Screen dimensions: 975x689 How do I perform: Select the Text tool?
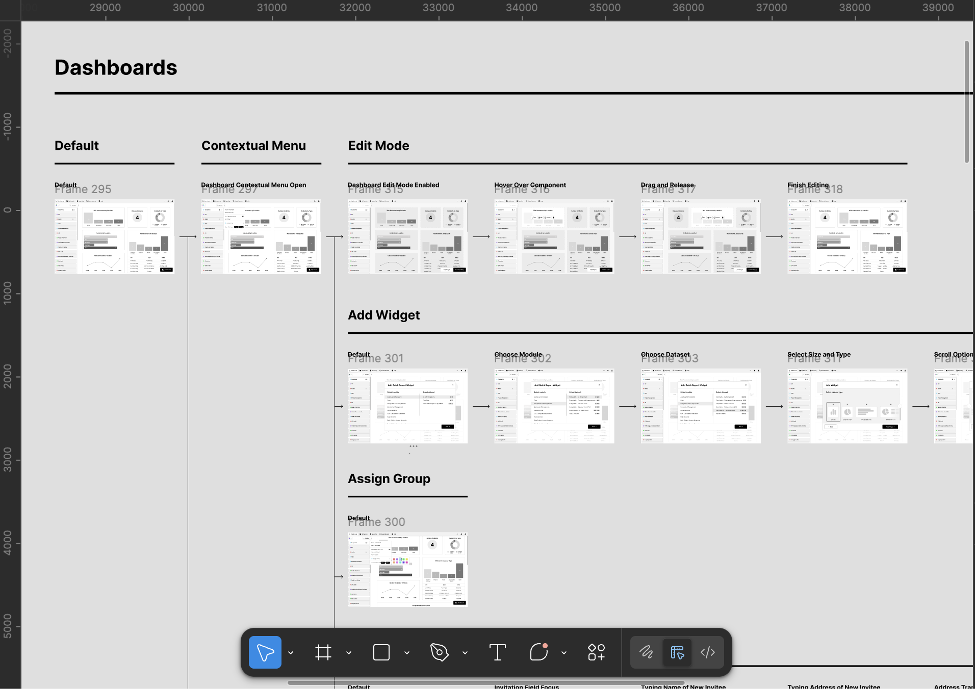(x=497, y=652)
